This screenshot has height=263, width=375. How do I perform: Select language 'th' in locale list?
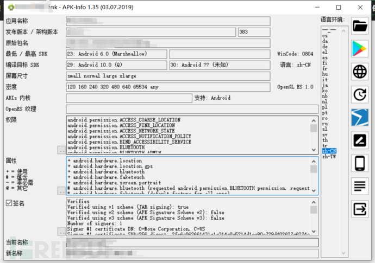pos(325,140)
